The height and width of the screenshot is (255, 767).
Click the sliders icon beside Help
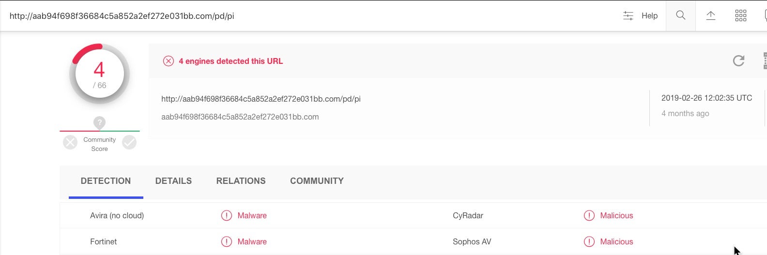click(628, 16)
